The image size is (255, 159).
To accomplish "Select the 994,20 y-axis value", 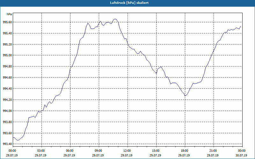I will (7, 100).
